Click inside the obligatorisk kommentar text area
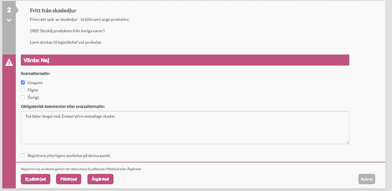 tap(185, 128)
